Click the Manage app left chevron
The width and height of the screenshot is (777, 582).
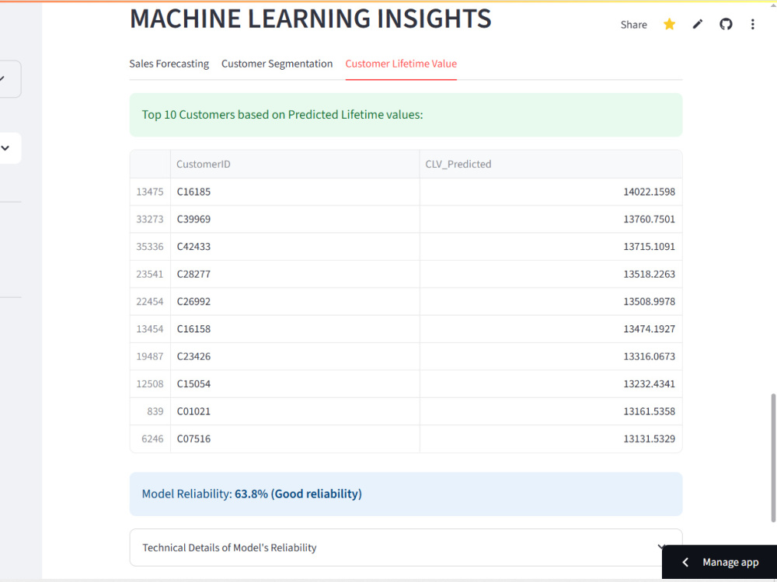pyautogui.click(x=685, y=562)
